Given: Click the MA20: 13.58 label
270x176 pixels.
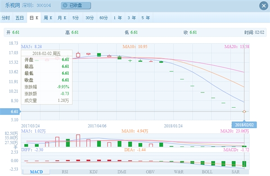Looking at the screenshot, I should (x=237, y=47).
